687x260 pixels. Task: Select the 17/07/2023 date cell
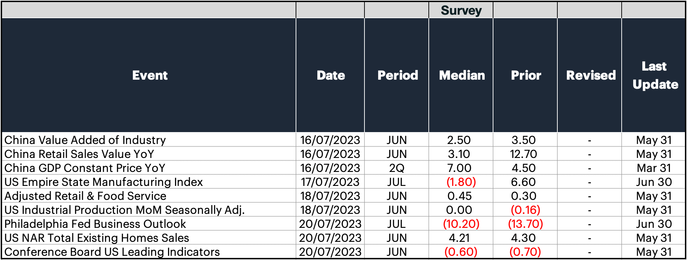click(x=330, y=182)
